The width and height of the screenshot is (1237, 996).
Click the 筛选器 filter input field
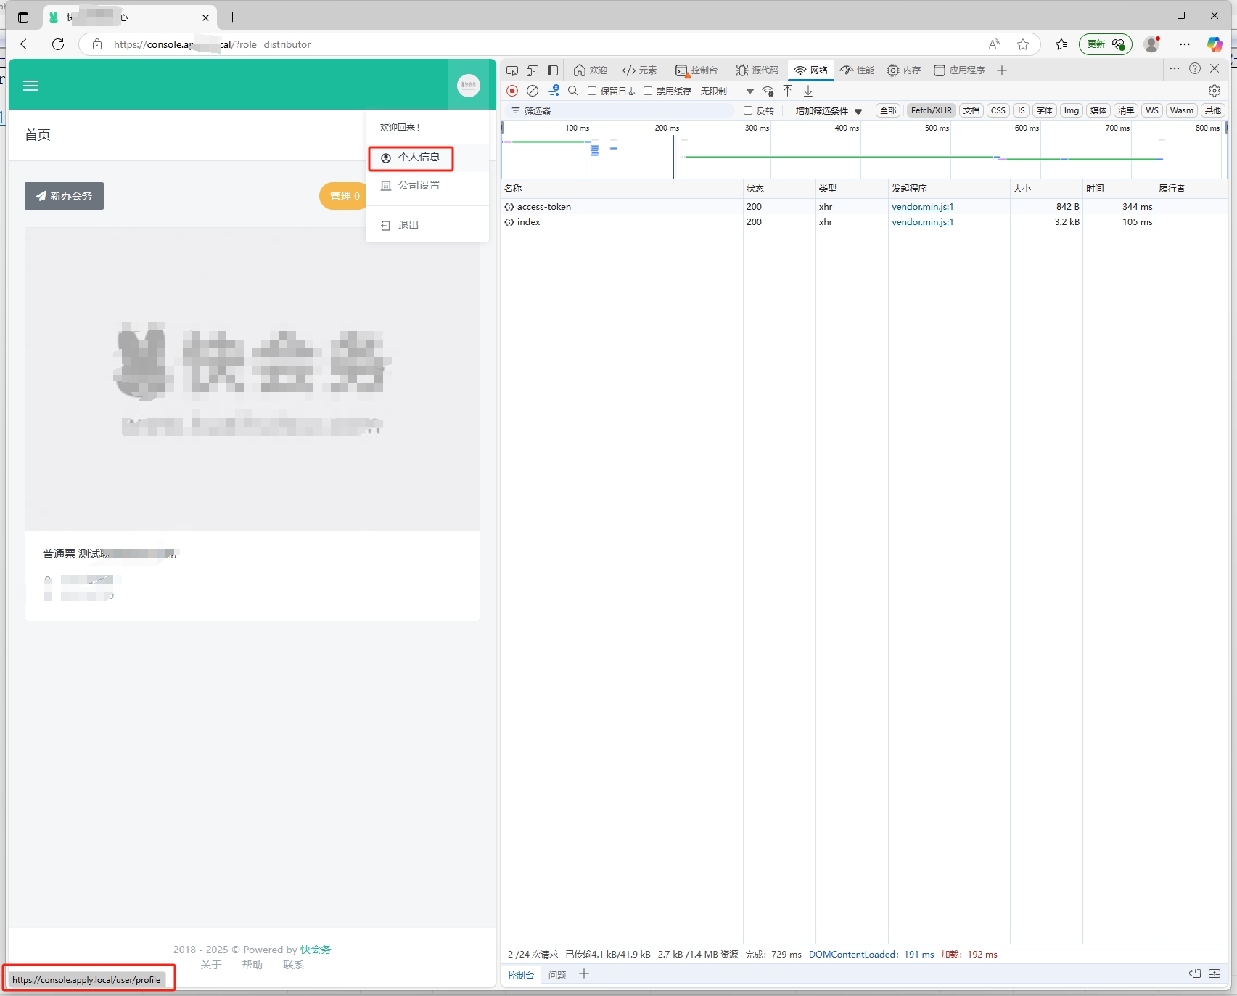(624, 110)
